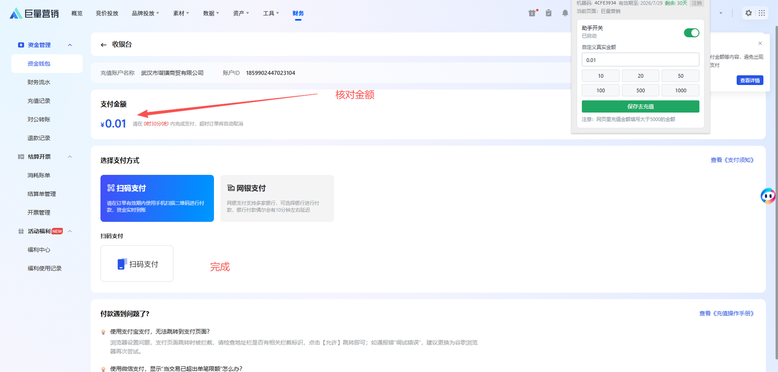This screenshot has width=778, height=372.
Task: Open the 素材 dropdown menu
Action: (181, 13)
